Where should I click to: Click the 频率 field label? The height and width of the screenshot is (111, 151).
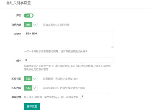(x=19, y=61)
